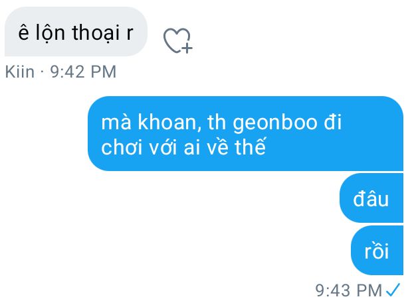The image size is (416, 305).
Task: Click the text 'chơi với ai về thế'
Action: click(x=183, y=147)
